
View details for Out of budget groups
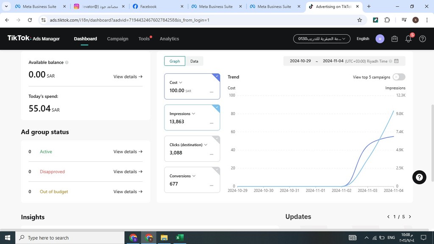pyautogui.click(x=128, y=191)
